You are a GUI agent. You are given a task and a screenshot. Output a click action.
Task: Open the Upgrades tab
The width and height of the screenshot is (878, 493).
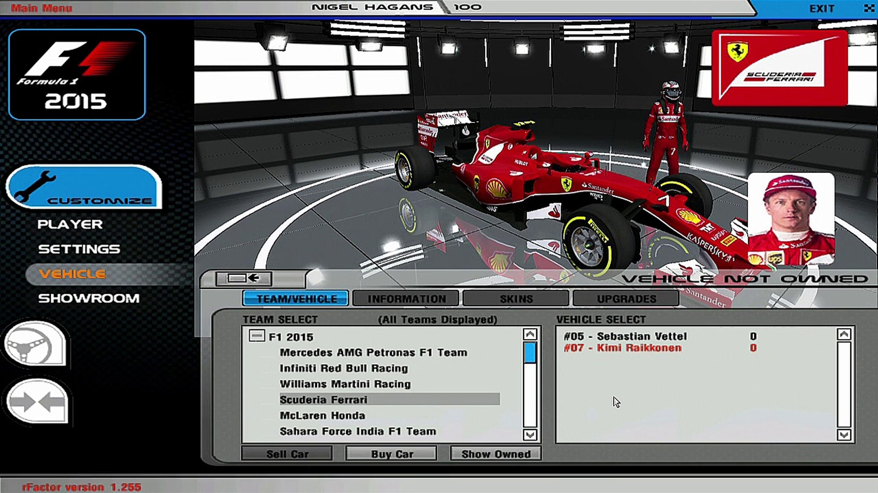[x=626, y=299]
